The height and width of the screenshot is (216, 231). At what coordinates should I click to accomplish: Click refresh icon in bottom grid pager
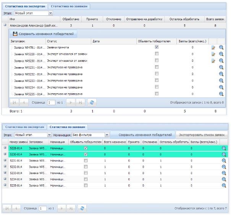click(81, 208)
